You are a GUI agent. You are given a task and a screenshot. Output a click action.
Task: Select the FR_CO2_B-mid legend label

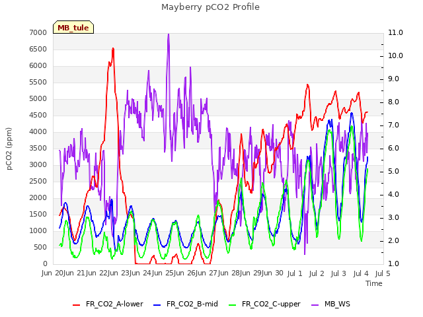[192, 304]
